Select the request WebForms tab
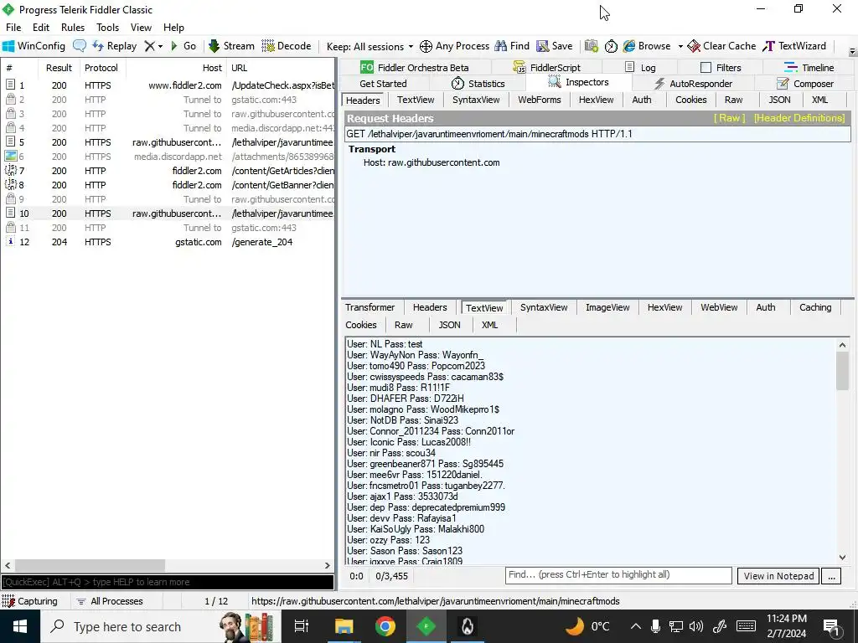858x643 pixels. pos(539,100)
